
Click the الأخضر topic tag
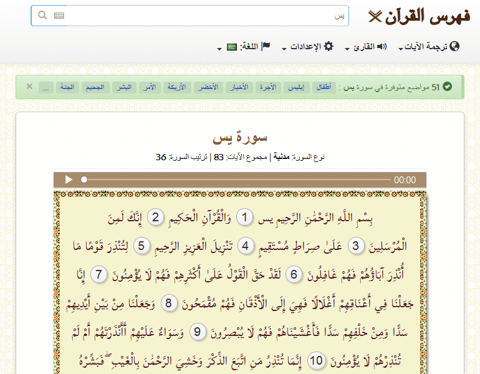pos(206,87)
